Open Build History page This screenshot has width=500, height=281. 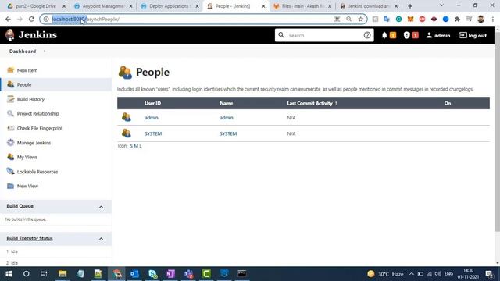30,99
